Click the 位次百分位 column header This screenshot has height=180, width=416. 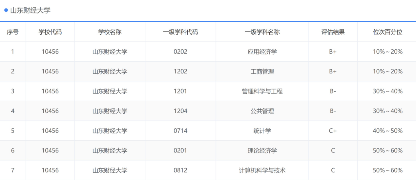point(387,32)
